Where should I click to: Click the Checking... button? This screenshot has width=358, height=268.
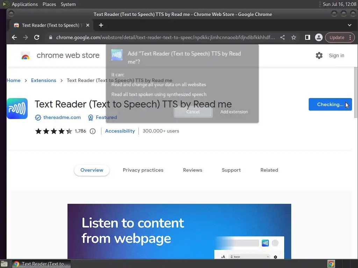pos(330,104)
